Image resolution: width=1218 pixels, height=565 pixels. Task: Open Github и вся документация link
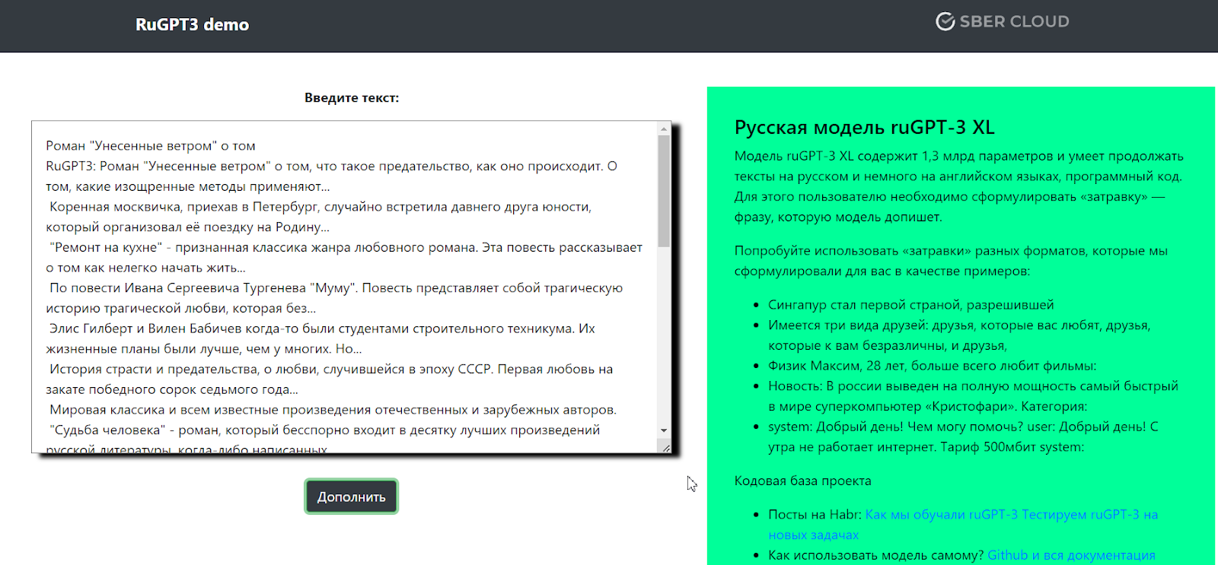(1071, 555)
